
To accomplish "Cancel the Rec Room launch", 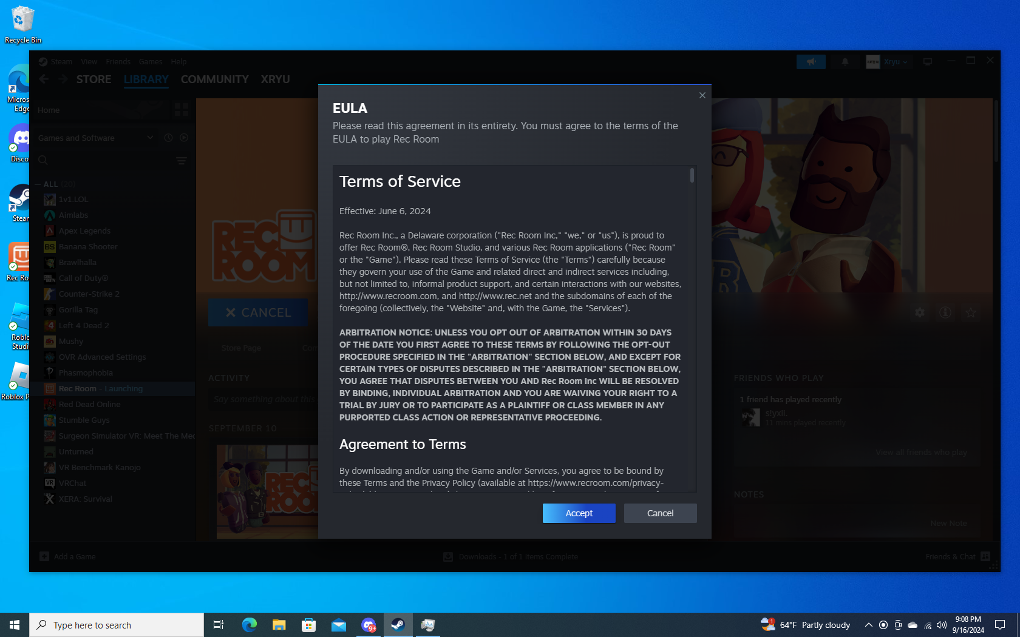I will (x=258, y=312).
